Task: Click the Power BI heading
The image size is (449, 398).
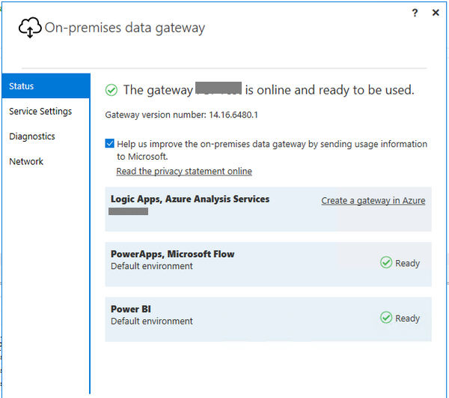Action: (131, 309)
